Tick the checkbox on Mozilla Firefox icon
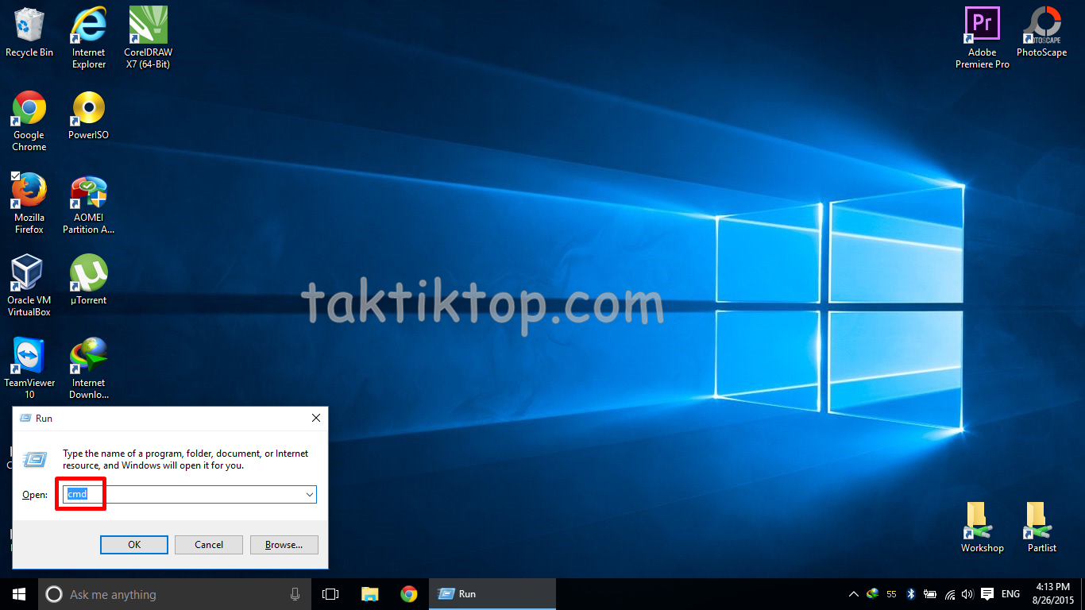This screenshot has width=1085, height=610. point(15,176)
